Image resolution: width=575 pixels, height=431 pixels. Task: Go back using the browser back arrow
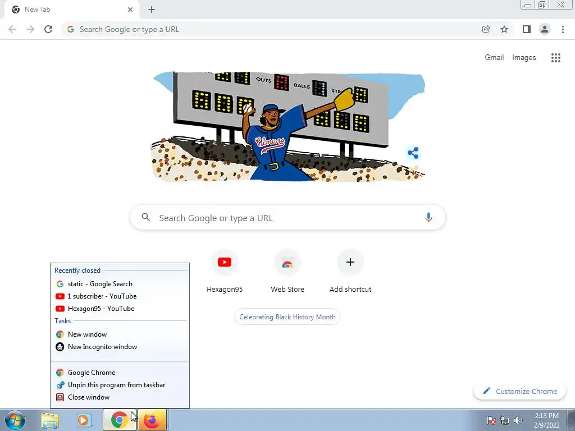pos(12,29)
